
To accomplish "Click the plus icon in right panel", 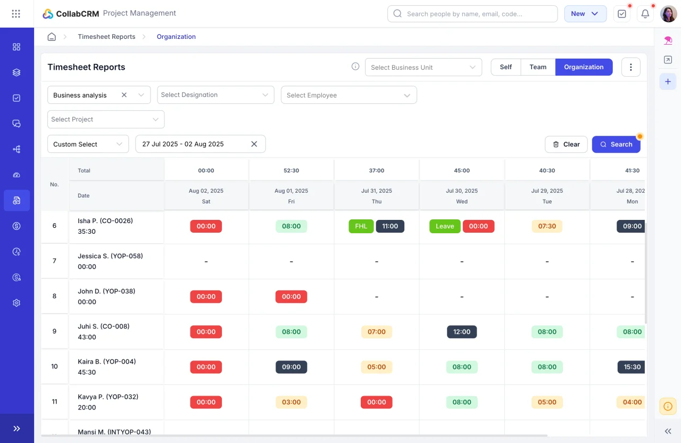I will (x=668, y=81).
